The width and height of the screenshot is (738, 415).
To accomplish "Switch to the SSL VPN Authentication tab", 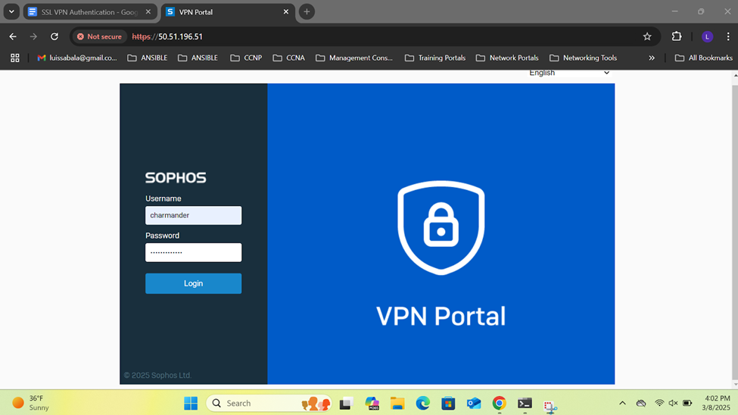I will pyautogui.click(x=89, y=12).
